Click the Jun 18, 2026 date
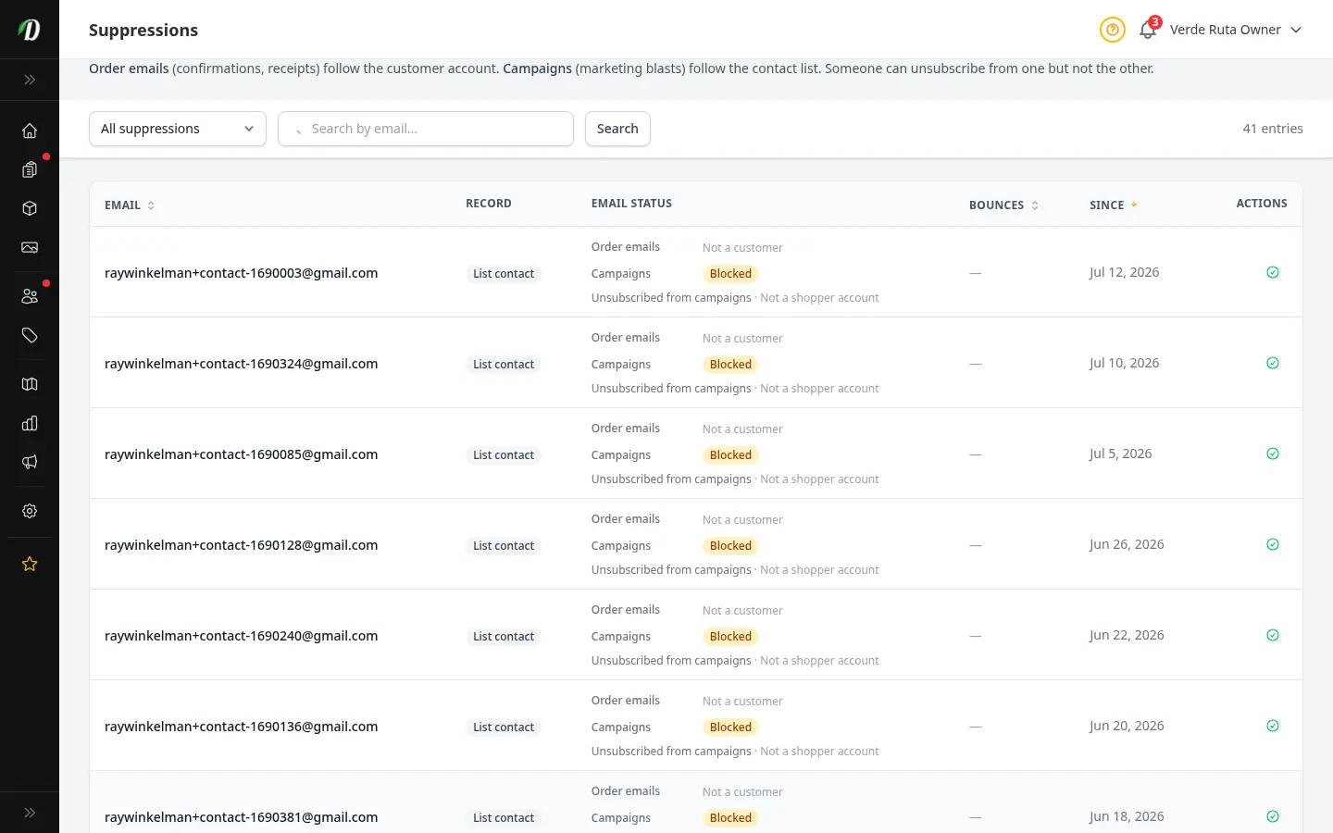This screenshot has width=1333, height=833. (x=1127, y=816)
